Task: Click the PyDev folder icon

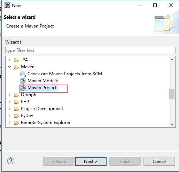Action: click(16, 116)
